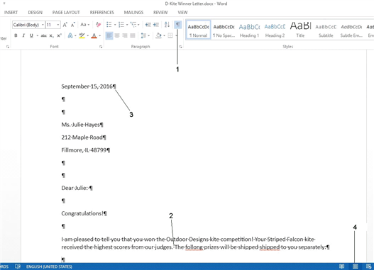Viewport: 374px width, 270px height.
Task: Select justify paragraph alignment
Action: point(133,35)
